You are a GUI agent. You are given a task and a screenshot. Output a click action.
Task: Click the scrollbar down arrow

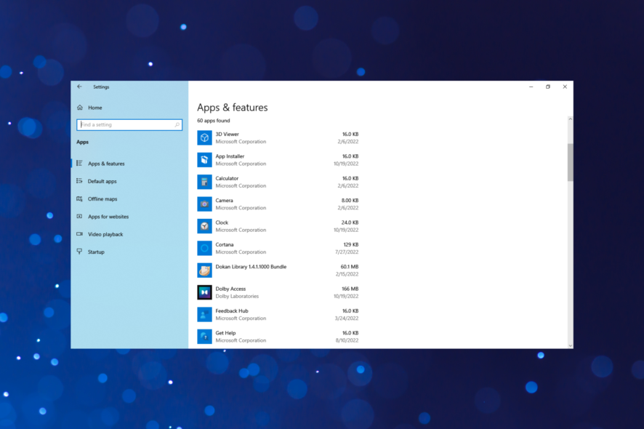point(571,345)
